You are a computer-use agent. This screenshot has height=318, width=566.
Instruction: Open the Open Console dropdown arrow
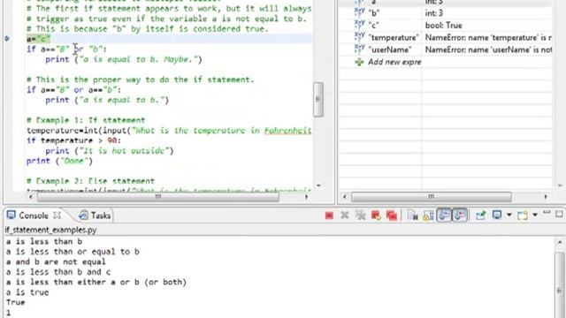(535, 215)
